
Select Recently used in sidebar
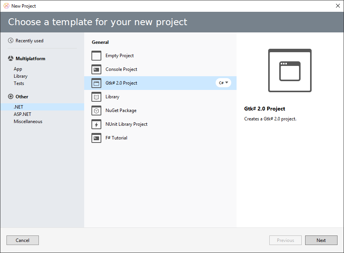29,41
